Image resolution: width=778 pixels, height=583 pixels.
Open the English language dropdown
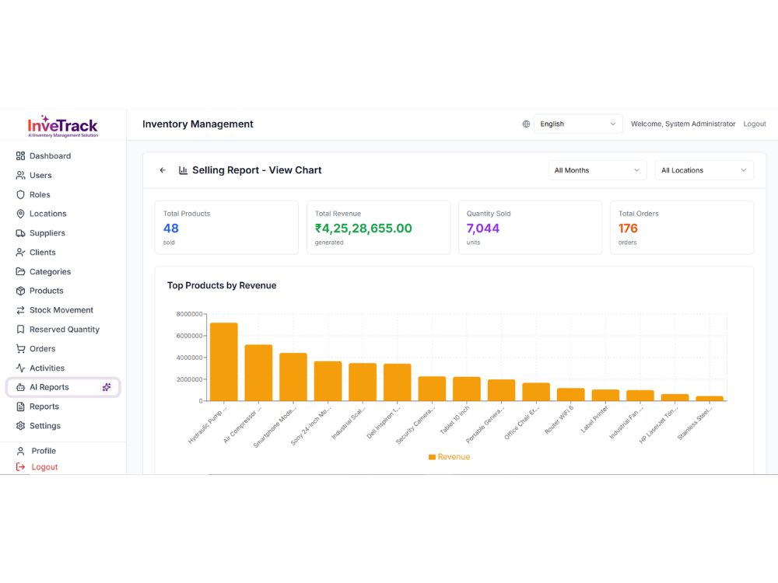point(577,124)
